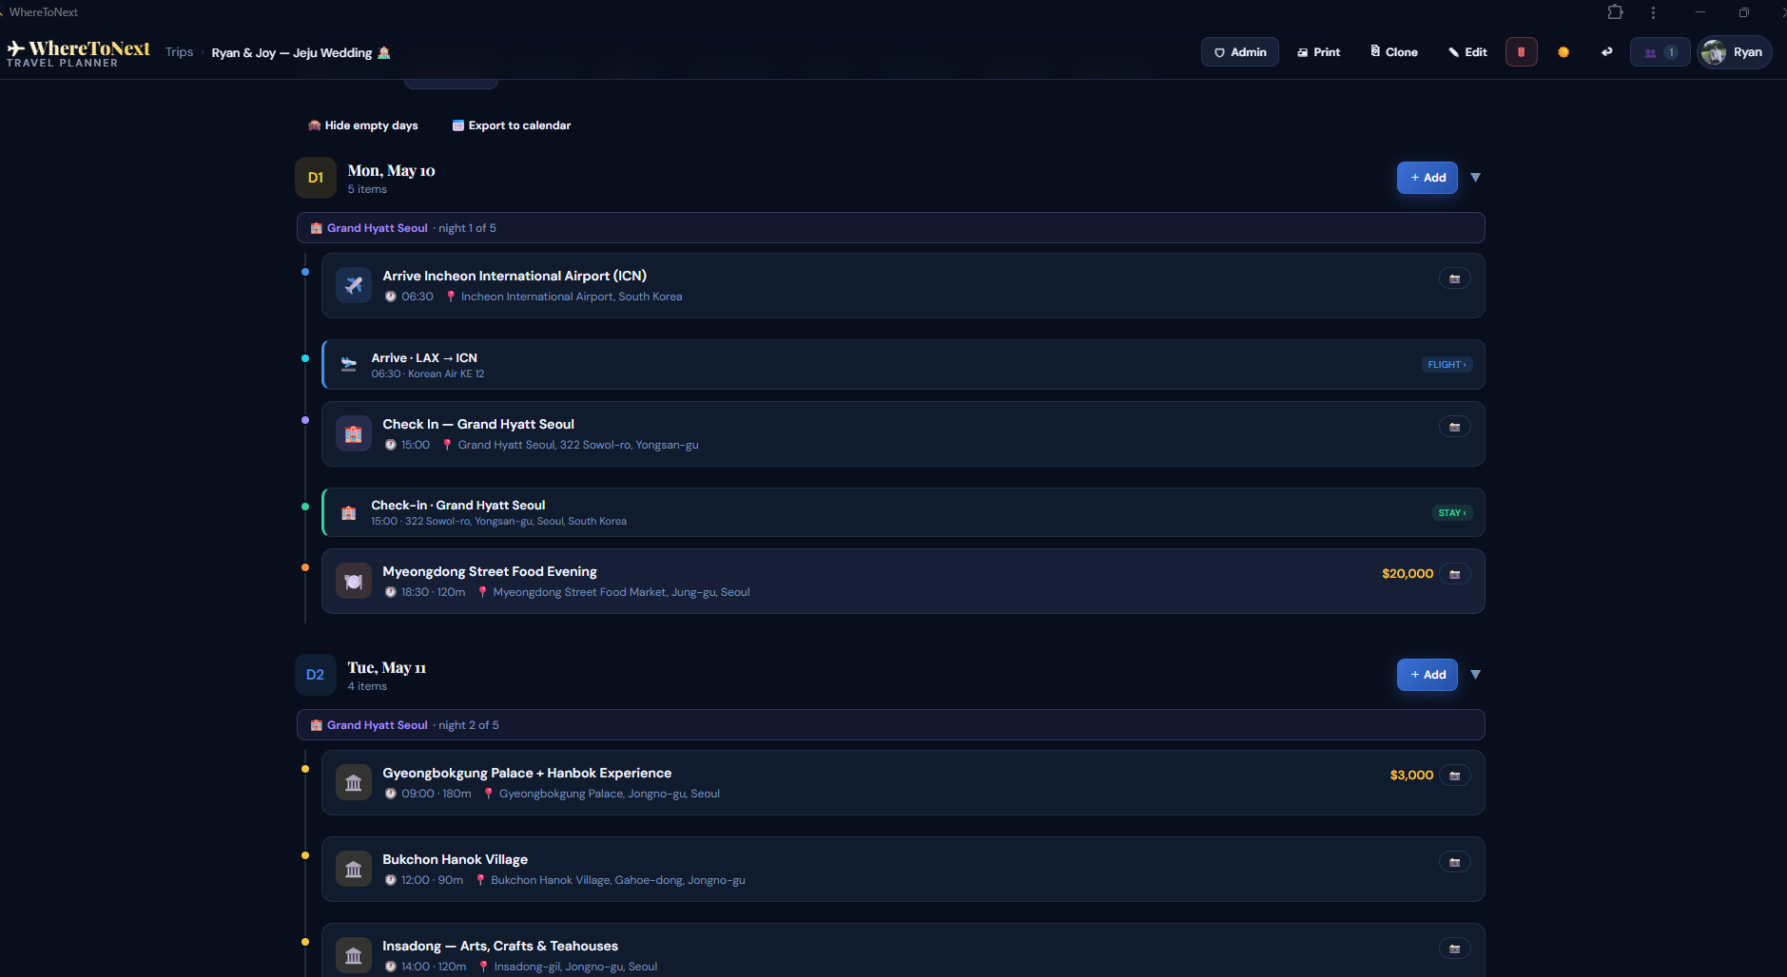Export itinerary to calendar
The width and height of the screenshot is (1787, 977).
[511, 125]
